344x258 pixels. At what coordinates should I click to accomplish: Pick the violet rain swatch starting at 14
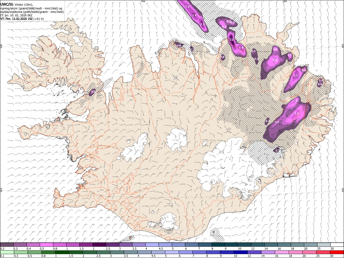click(268, 252)
